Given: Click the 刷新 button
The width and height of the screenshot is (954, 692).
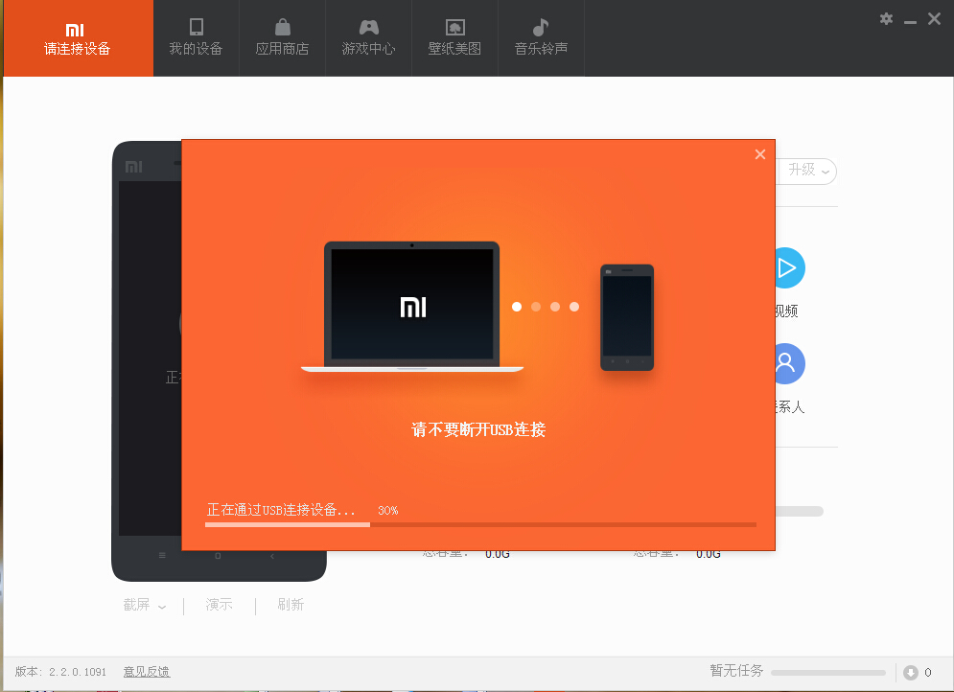Looking at the screenshot, I should click(x=291, y=605).
